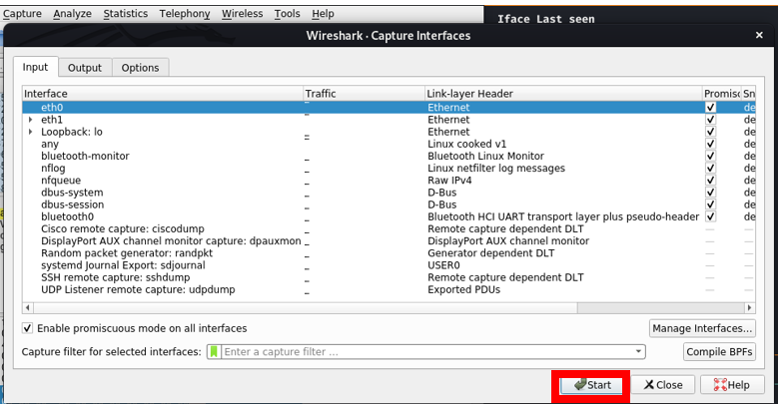Click Compile BPFs button

(719, 351)
